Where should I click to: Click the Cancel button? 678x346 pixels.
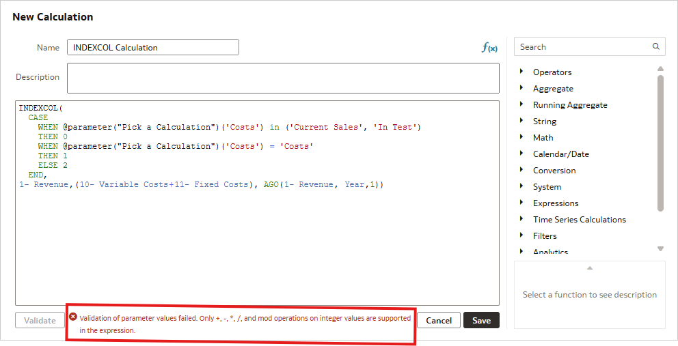[439, 321]
